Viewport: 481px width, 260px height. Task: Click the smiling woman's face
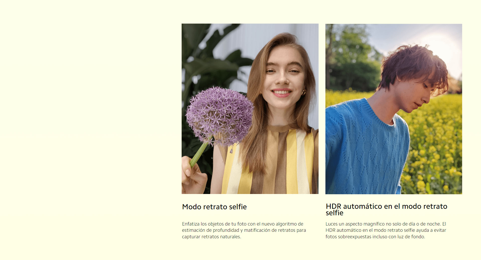click(282, 75)
